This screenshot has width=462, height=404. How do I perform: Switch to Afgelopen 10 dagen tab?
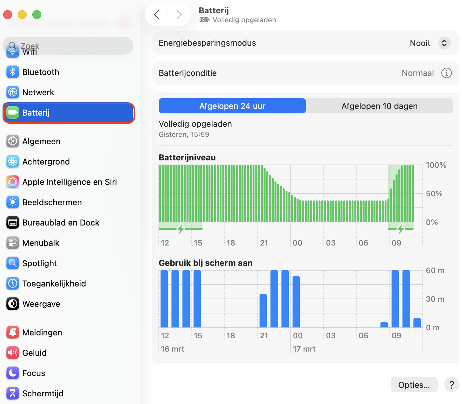coord(379,106)
